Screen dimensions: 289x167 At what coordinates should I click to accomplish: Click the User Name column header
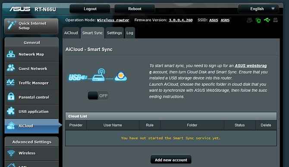pos(113,125)
